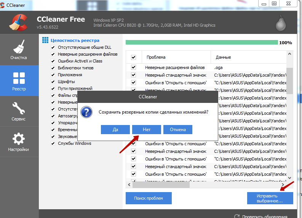This screenshot has height=218, width=302.
Task: Open Настройки section with gear icon
Action: click(19, 141)
